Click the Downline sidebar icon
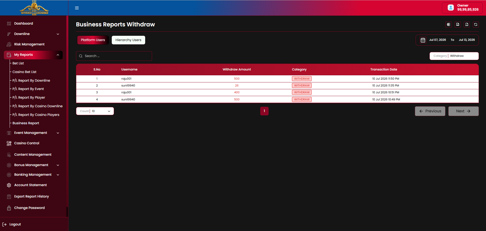 click(x=9, y=34)
